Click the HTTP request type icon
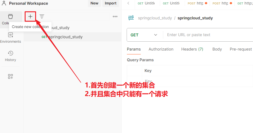253x133 pixels. tap(131, 18)
